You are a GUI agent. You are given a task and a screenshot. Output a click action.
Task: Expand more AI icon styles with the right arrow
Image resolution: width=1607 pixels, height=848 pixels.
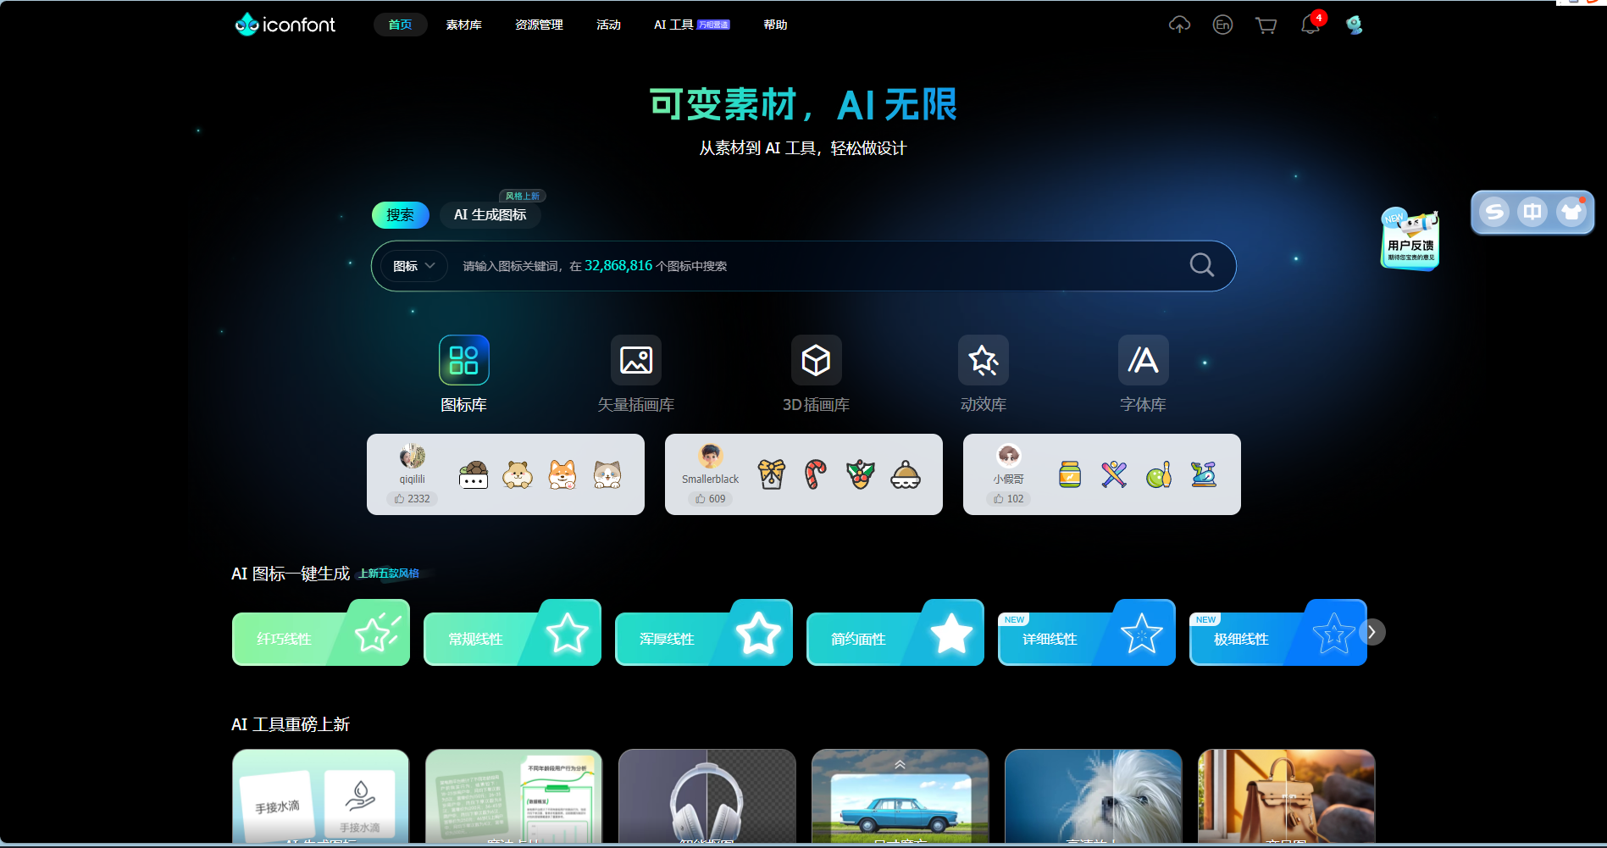(1371, 632)
